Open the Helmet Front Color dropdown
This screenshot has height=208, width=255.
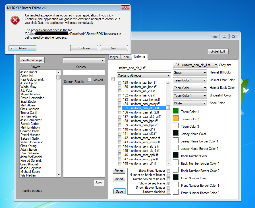(190, 80)
